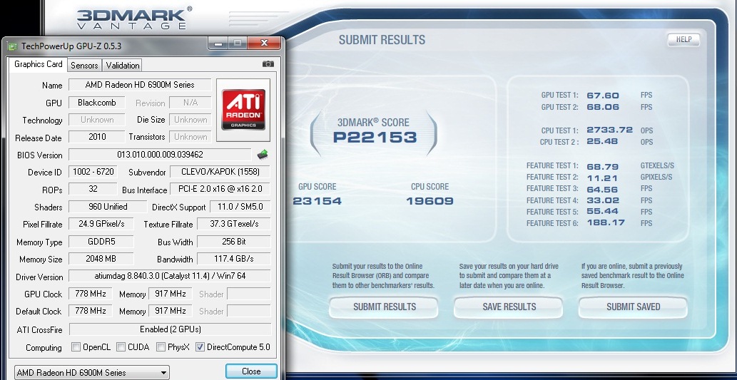The width and height of the screenshot is (737, 380).
Task: Click the CPU SCORE value 19609
Action: [430, 201]
